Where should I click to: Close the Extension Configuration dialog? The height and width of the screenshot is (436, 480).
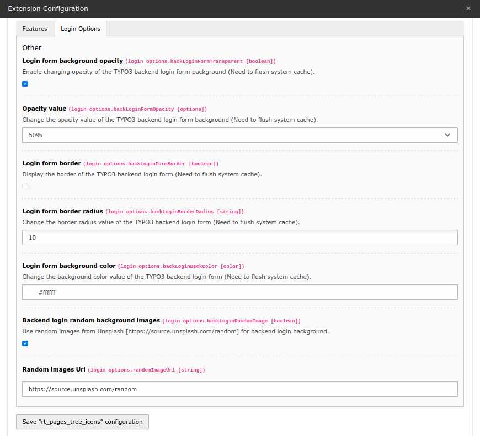click(x=468, y=9)
